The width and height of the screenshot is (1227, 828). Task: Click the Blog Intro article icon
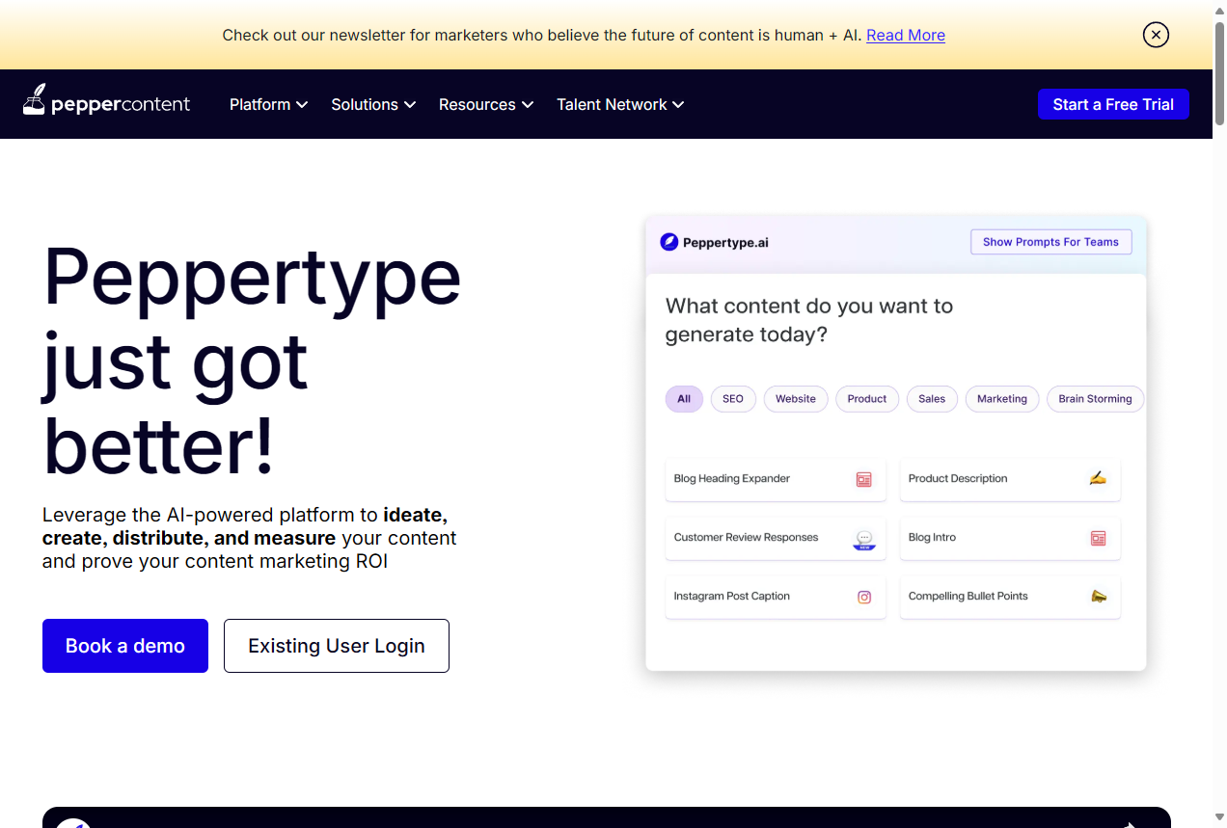[x=1098, y=537]
